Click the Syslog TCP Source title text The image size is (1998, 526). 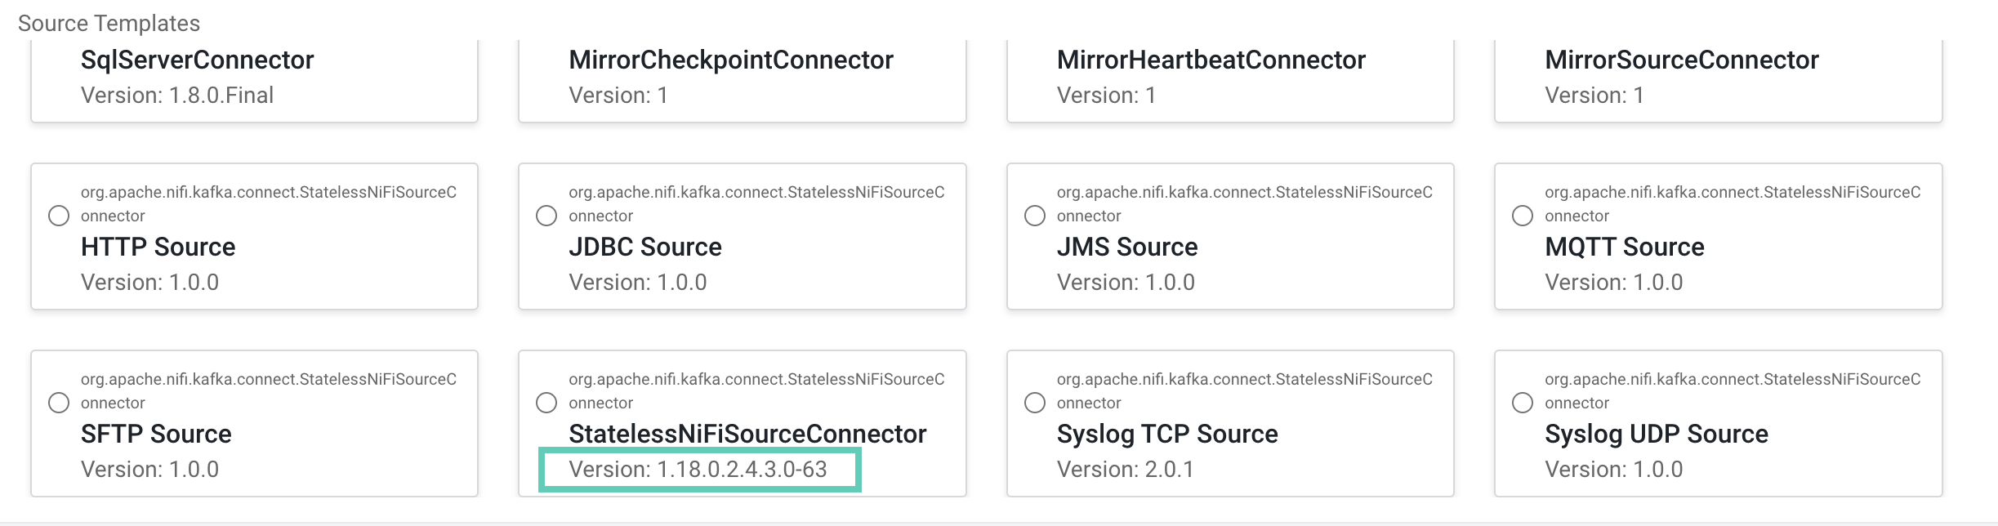point(1166,434)
